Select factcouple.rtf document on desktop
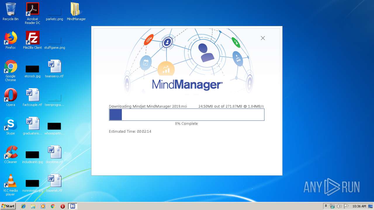The width and height of the screenshot is (374, 210). pos(32,97)
